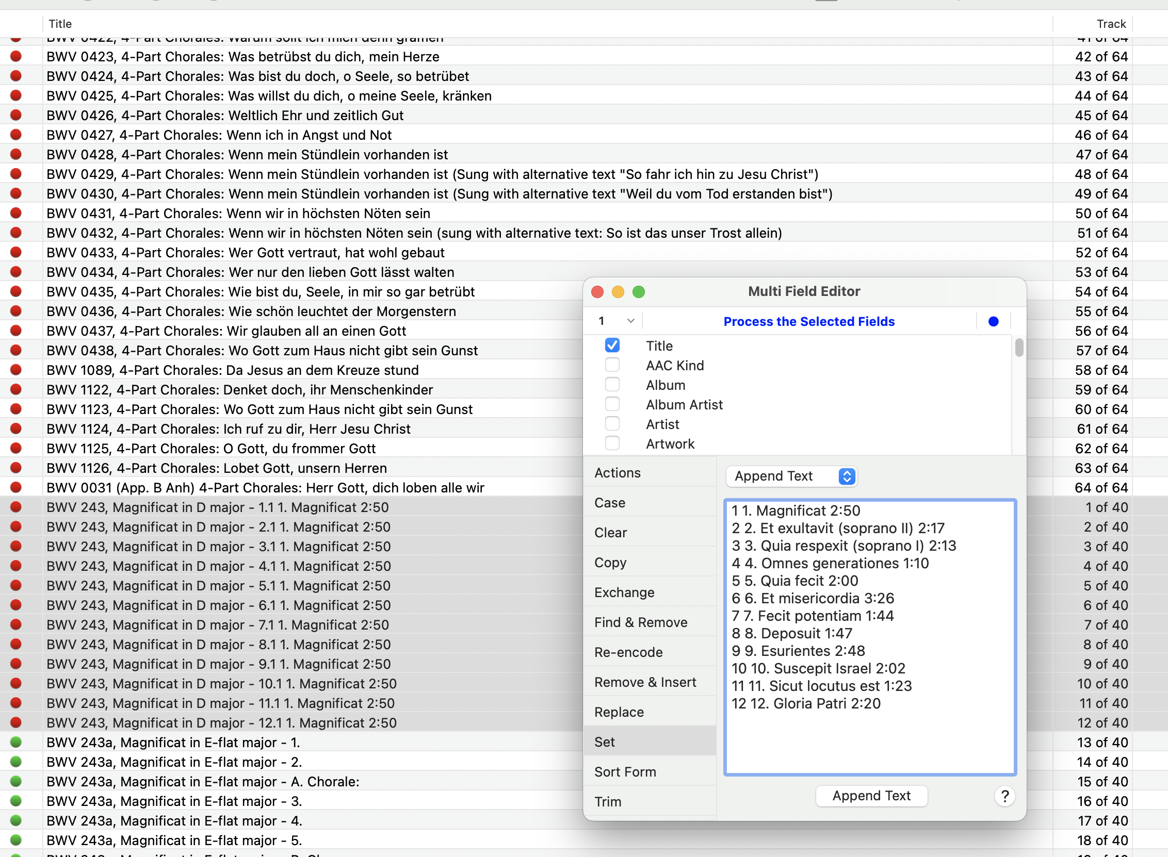
Task: Click inside the append text input area
Action: [870, 737]
